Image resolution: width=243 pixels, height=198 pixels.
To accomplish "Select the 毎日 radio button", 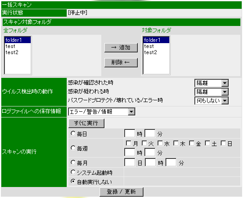I will pyautogui.click(x=73, y=133).
